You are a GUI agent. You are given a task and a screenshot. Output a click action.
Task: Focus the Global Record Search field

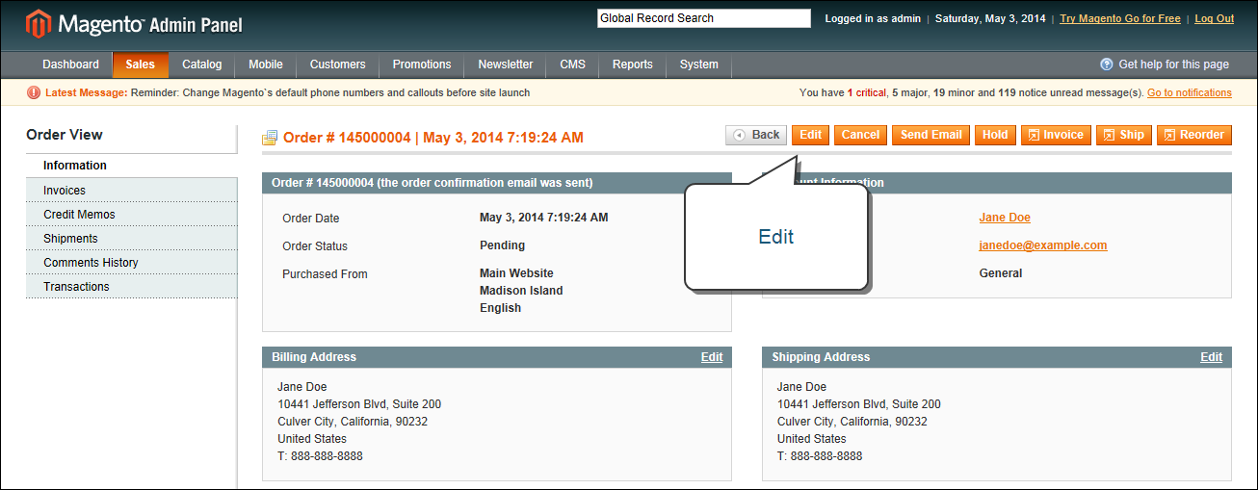pyautogui.click(x=704, y=18)
